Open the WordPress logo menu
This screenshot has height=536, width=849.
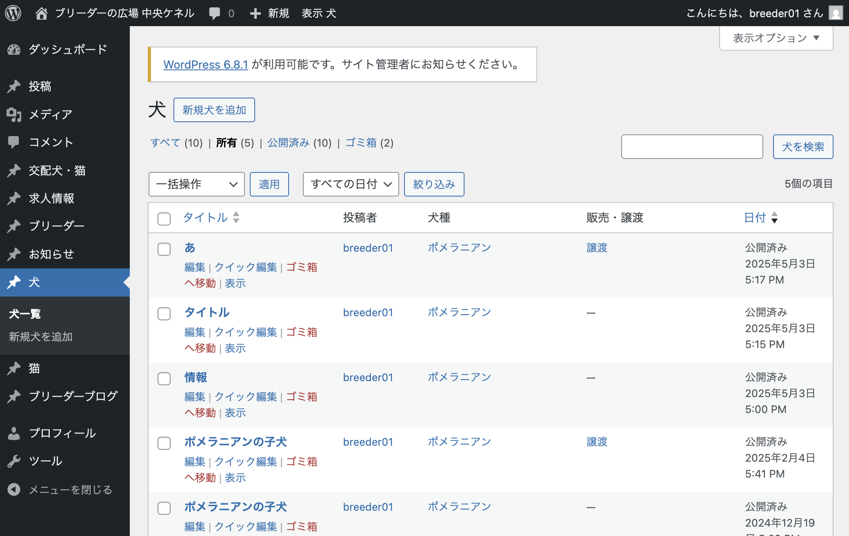(x=13, y=13)
